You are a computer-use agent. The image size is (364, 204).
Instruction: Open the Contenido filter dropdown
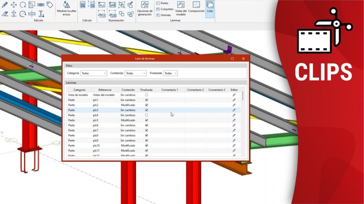[135, 73]
